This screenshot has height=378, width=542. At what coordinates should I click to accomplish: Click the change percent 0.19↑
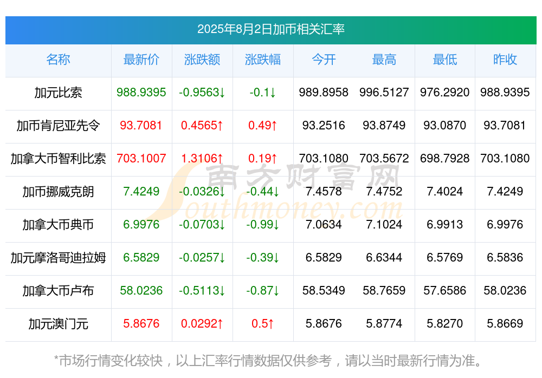tap(263, 158)
